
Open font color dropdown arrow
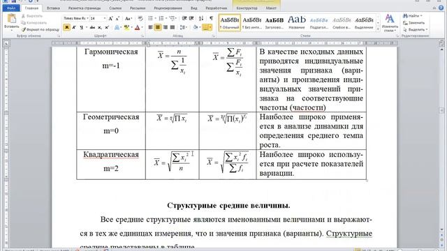(x=142, y=27)
